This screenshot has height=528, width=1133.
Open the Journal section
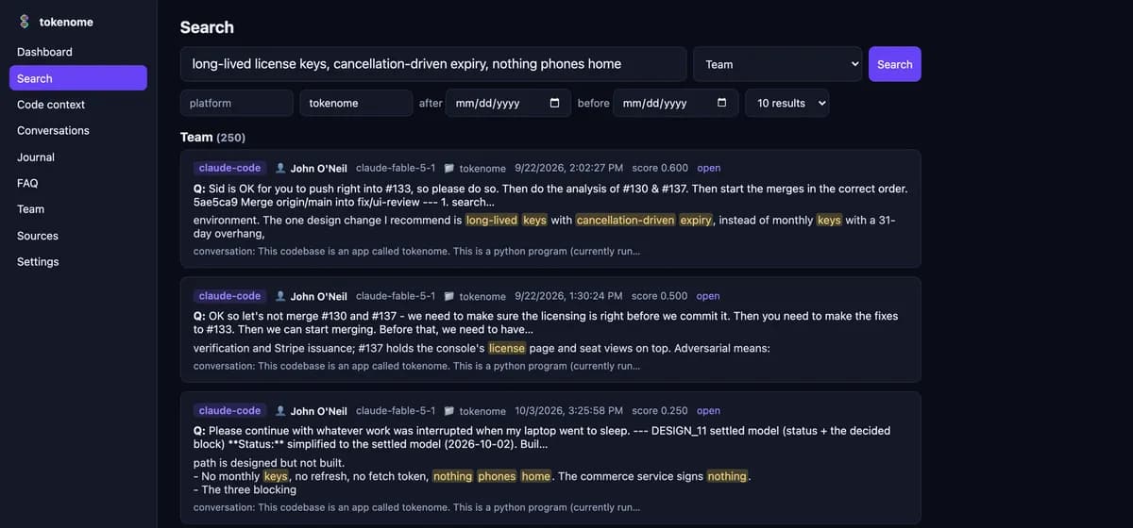tap(36, 157)
